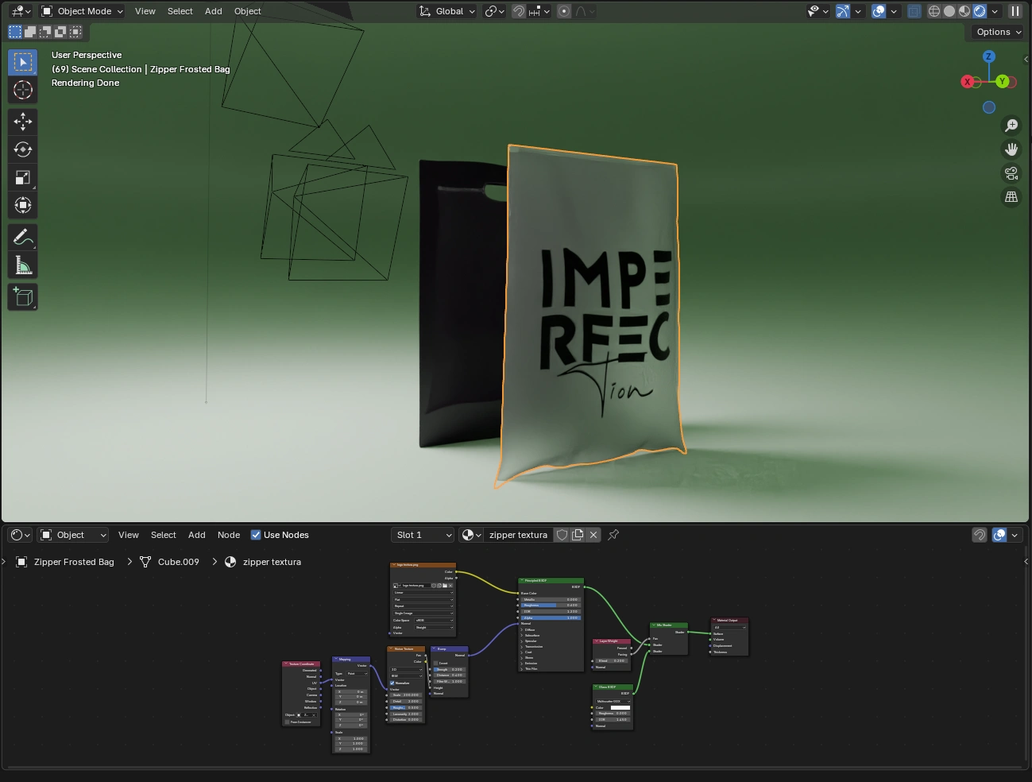The width and height of the screenshot is (1032, 782).
Task: Select the Move tool in the toolbar
Action: point(23,122)
